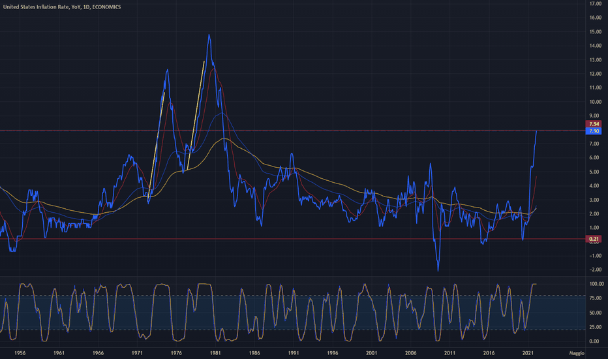
Task: Select the yellow trend line near 1979
Action: (x=196, y=116)
